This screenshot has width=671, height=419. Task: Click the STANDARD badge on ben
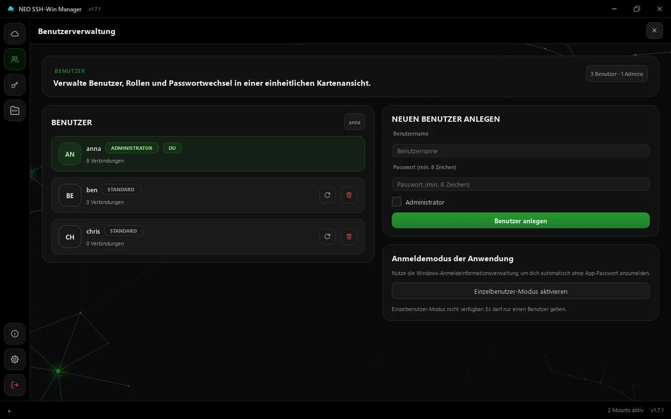121,189
